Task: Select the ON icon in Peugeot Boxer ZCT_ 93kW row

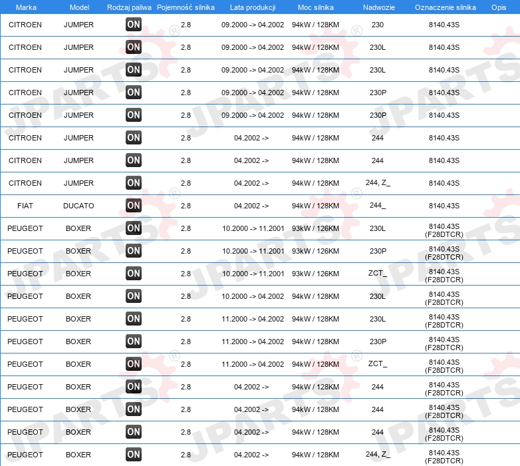Action: [134, 274]
